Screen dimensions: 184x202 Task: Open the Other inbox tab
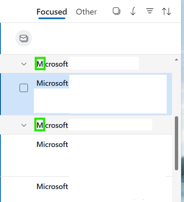(86, 12)
